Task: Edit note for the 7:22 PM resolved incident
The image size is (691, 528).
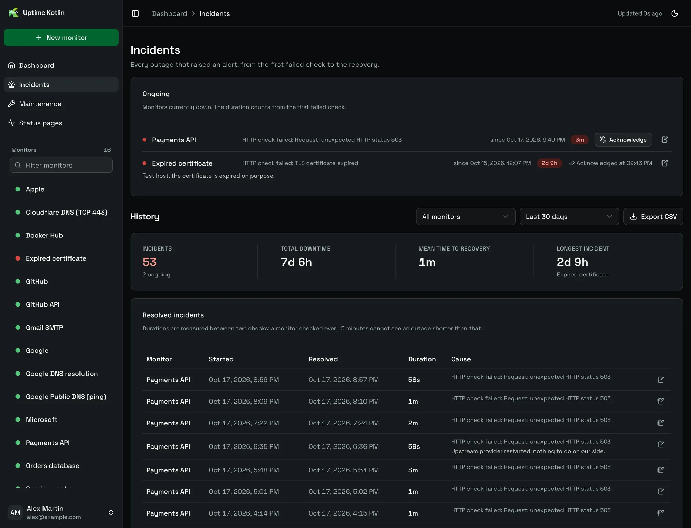Action: pyautogui.click(x=661, y=423)
